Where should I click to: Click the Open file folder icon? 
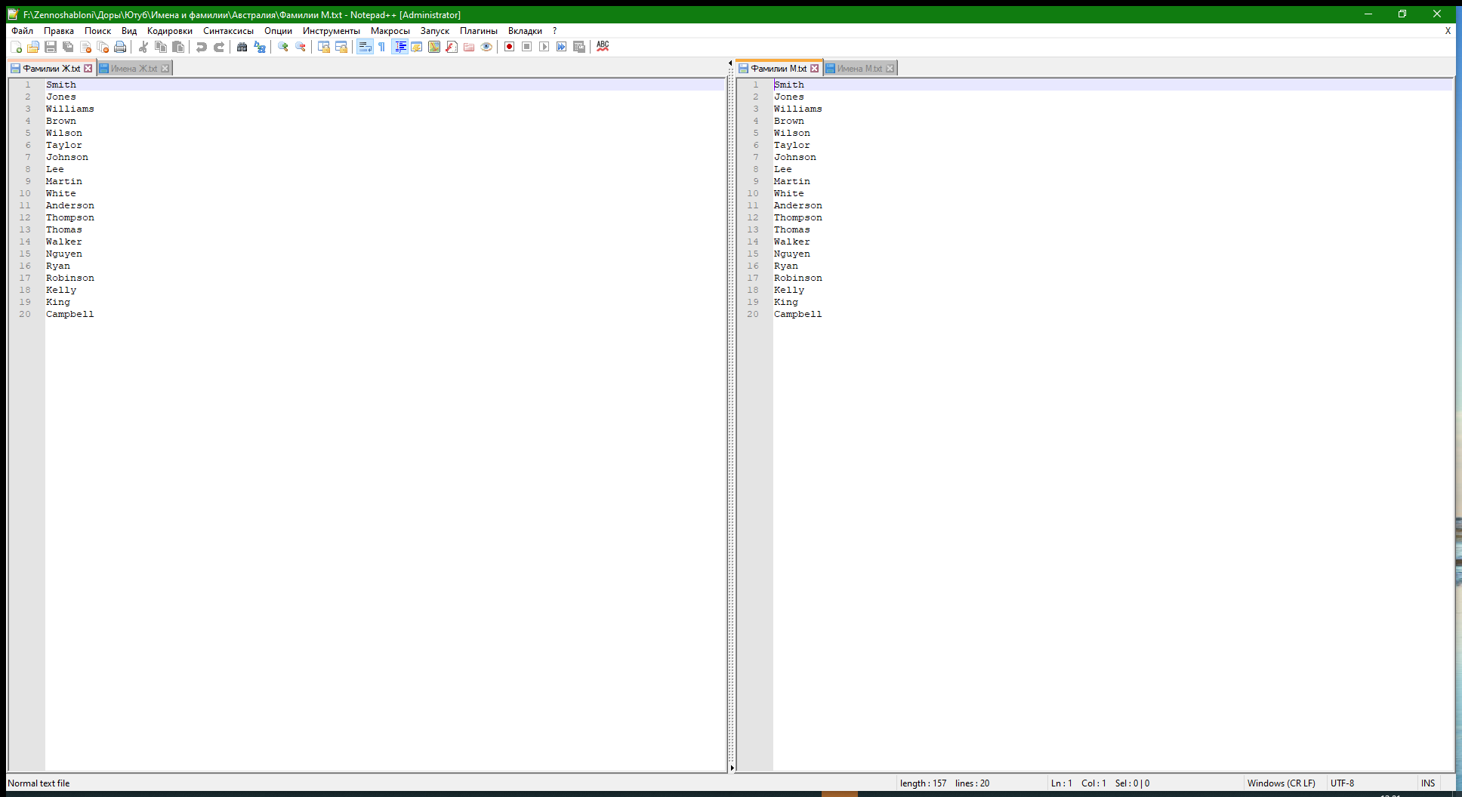[33, 47]
